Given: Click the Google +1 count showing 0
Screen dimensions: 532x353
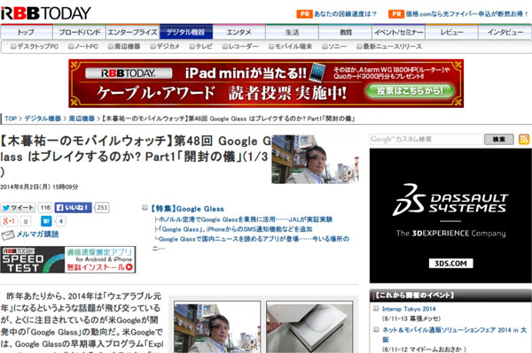Looking at the screenshot, I should pos(26,222).
